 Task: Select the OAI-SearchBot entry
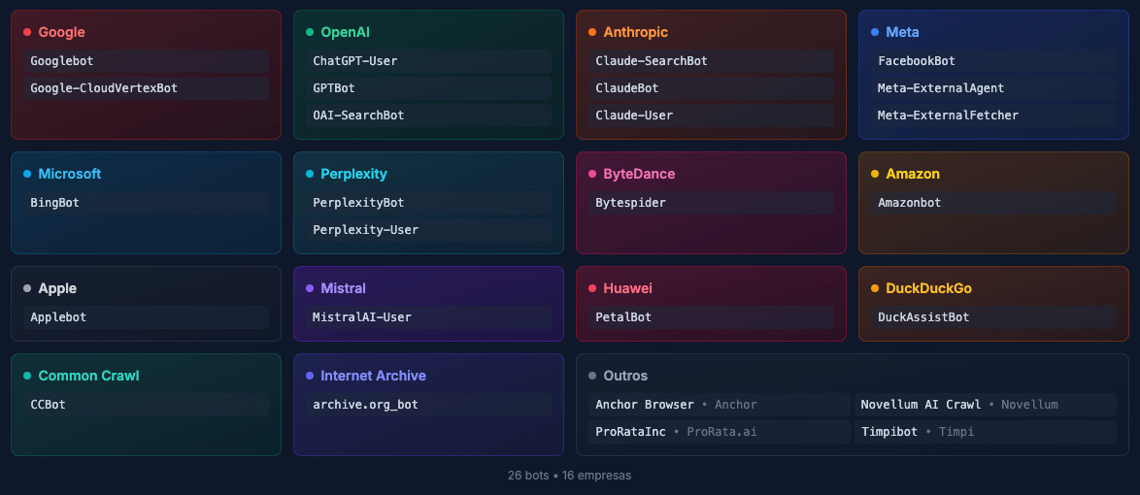click(428, 115)
